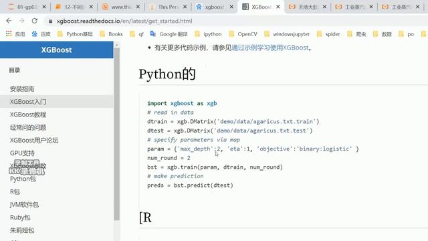Close the 天池大数 tab

coord(324,7)
